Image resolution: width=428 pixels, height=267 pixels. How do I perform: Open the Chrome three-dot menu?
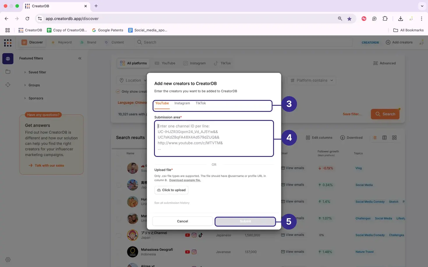point(421,19)
